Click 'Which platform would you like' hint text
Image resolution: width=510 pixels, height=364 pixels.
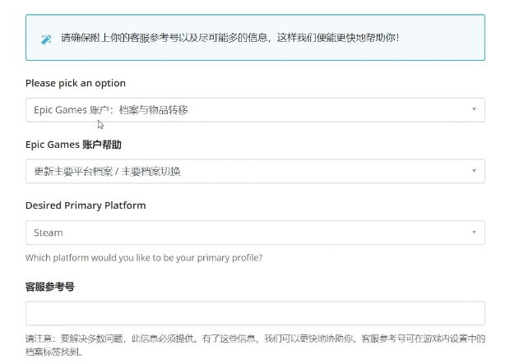click(x=144, y=258)
